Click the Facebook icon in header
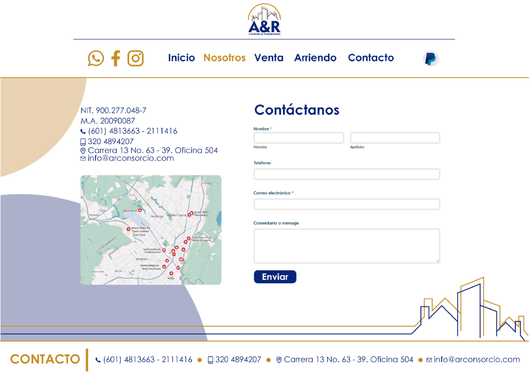Screen dimensions: 529x380 click(x=116, y=58)
